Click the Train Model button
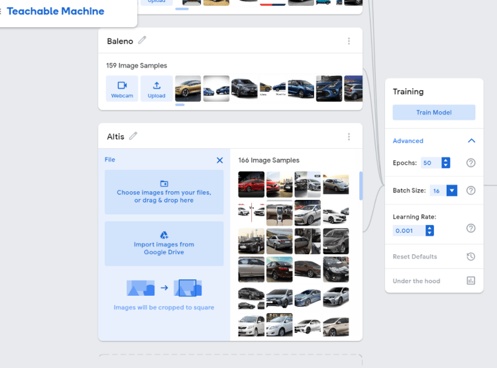 point(434,113)
